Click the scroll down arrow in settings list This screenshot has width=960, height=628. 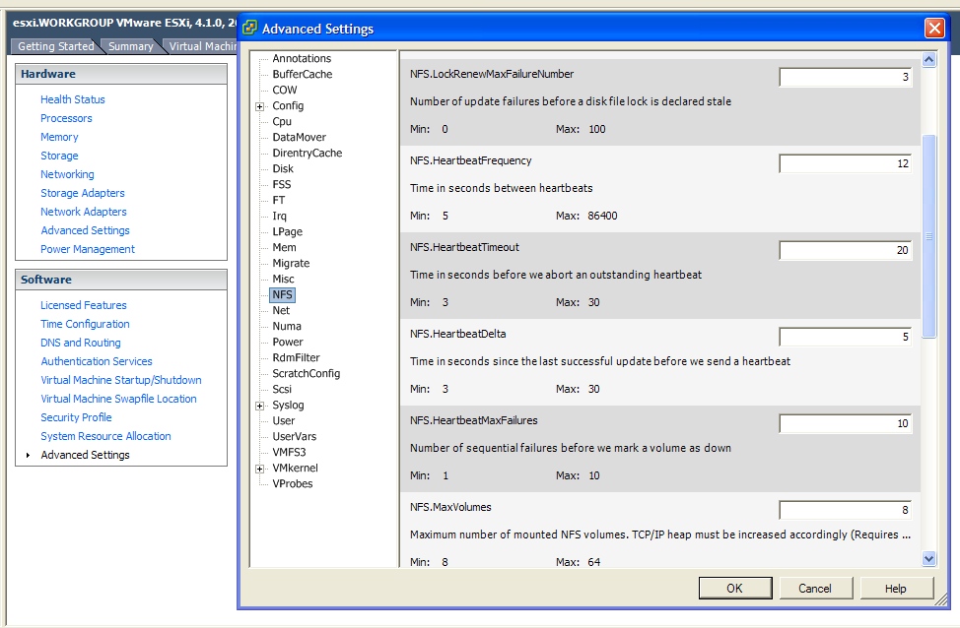point(928,558)
